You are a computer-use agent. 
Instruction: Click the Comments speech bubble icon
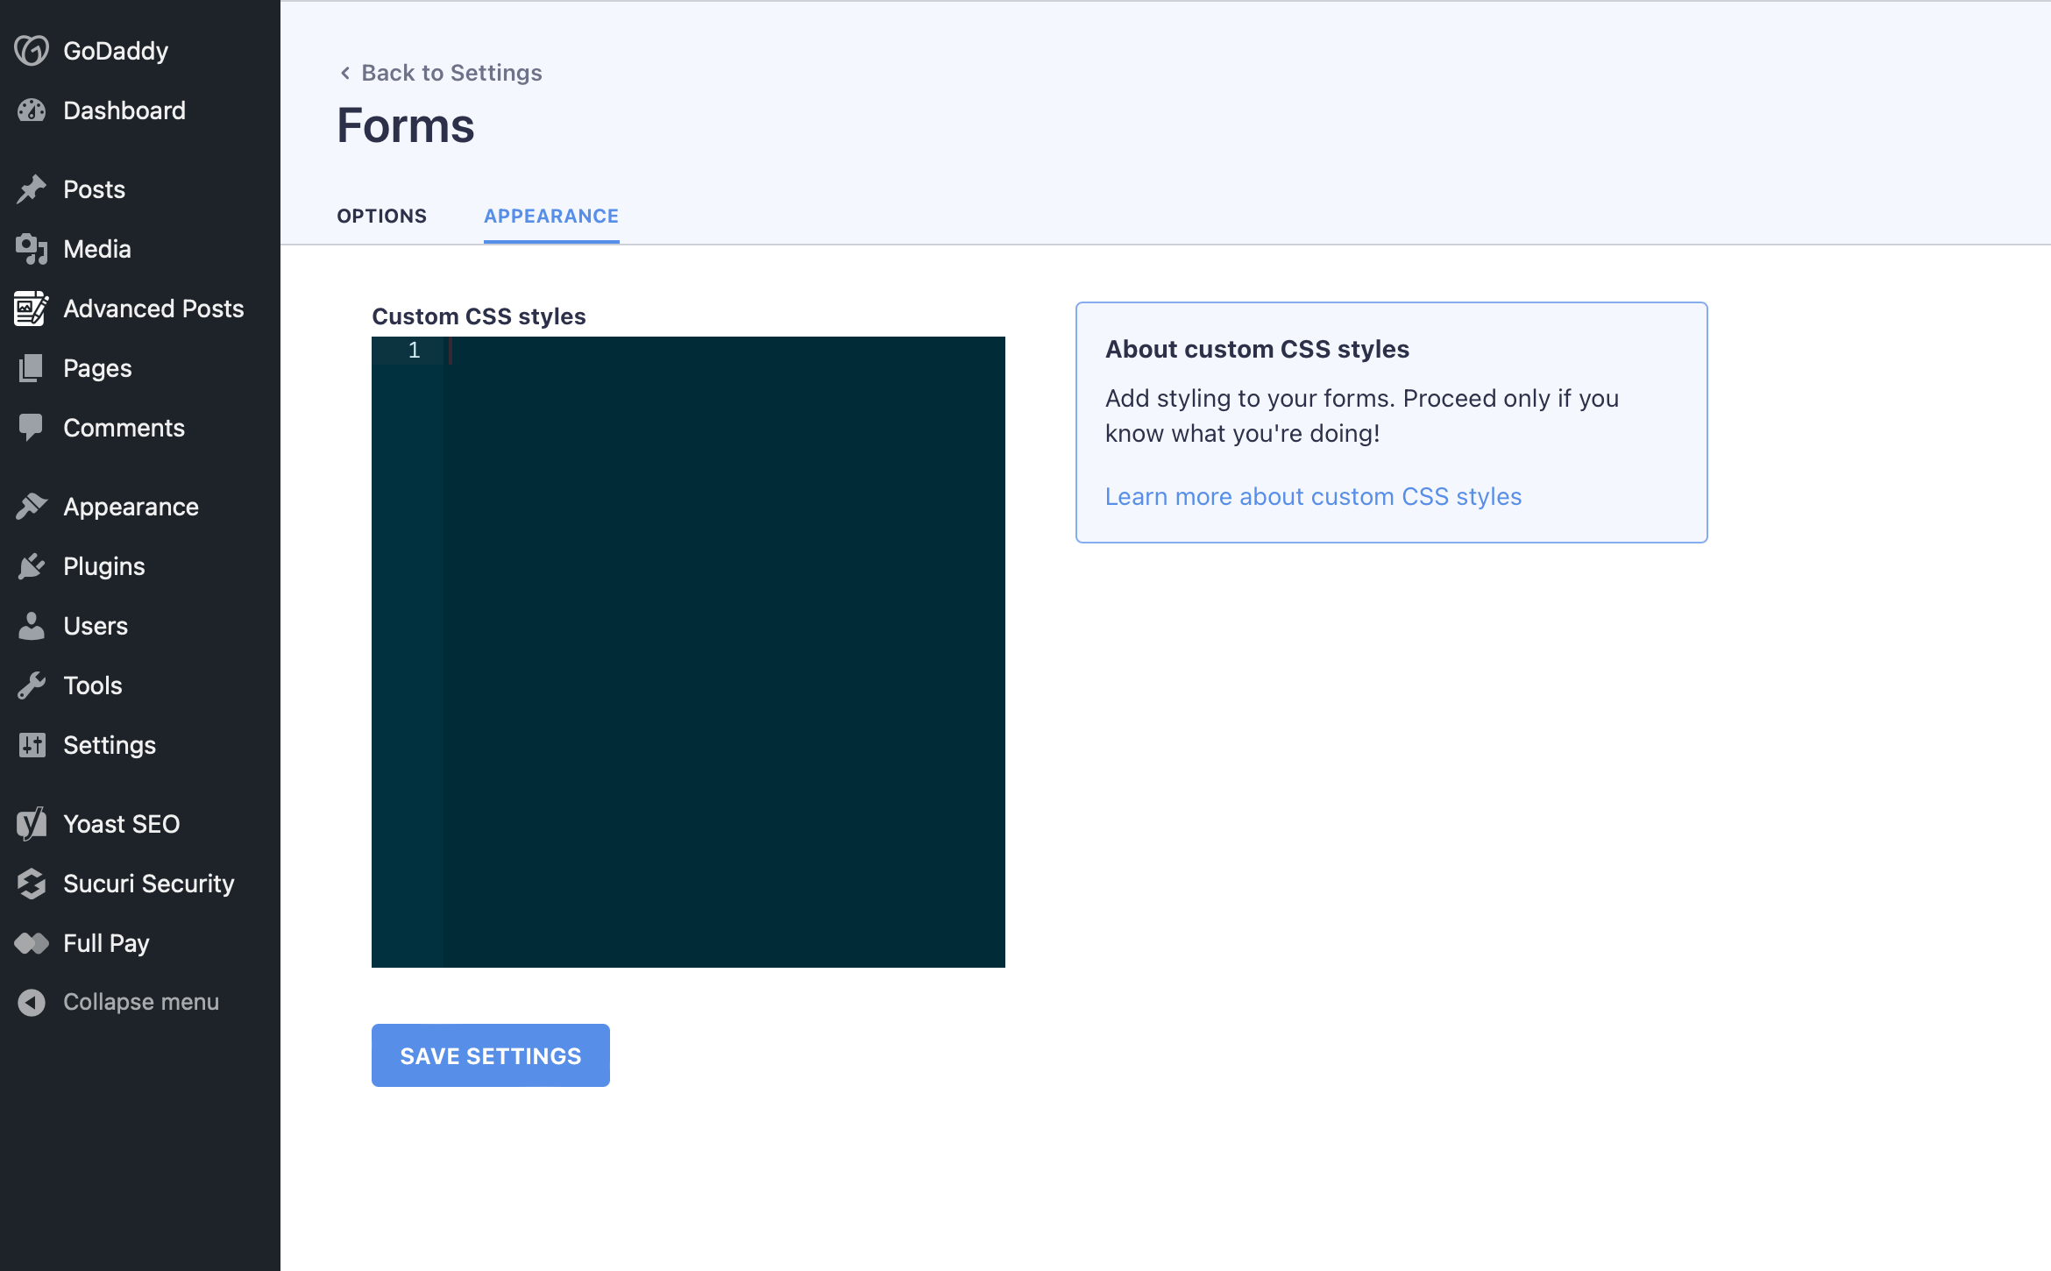pos(32,428)
